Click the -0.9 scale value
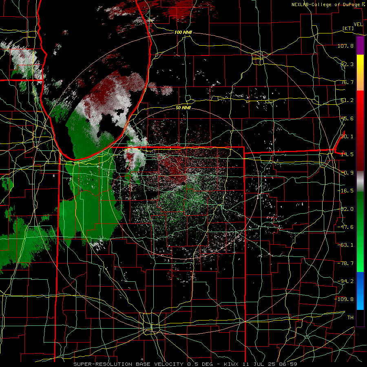367x367 pixels. tap(347, 173)
